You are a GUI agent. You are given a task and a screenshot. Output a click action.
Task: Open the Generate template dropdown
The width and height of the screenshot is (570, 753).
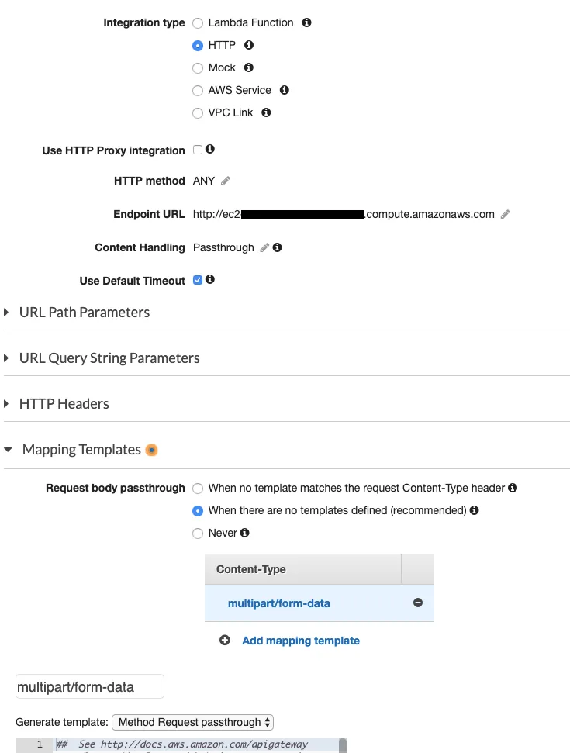[x=193, y=722]
